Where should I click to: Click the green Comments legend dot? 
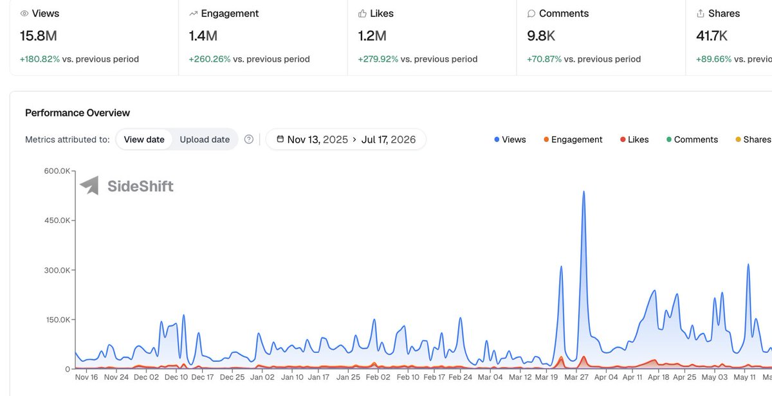669,139
